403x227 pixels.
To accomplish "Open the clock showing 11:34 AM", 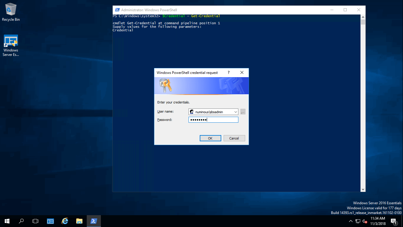I will (377, 221).
